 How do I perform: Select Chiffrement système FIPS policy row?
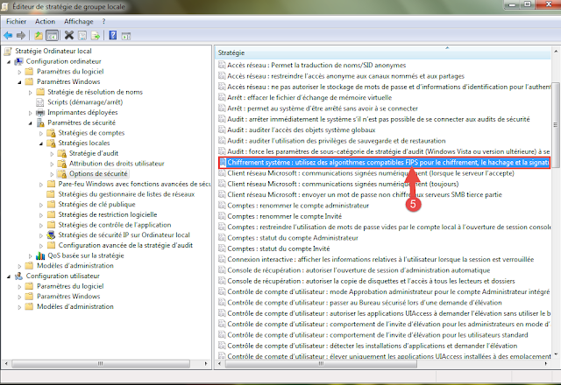click(384, 163)
